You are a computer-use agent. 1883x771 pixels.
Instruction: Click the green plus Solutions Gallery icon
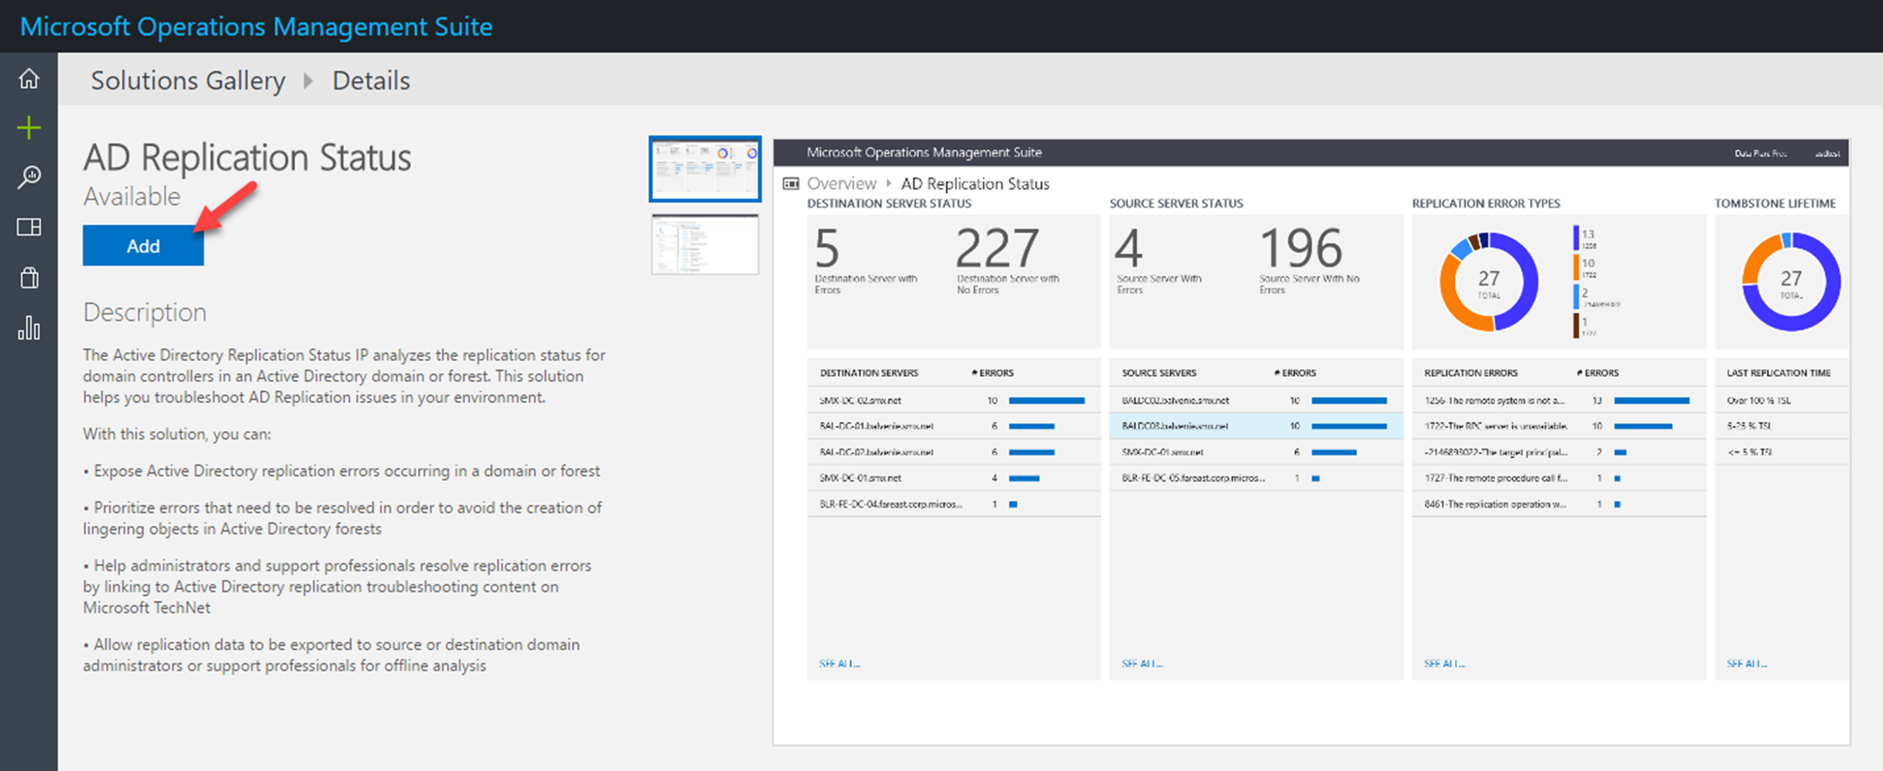tap(29, 128)
